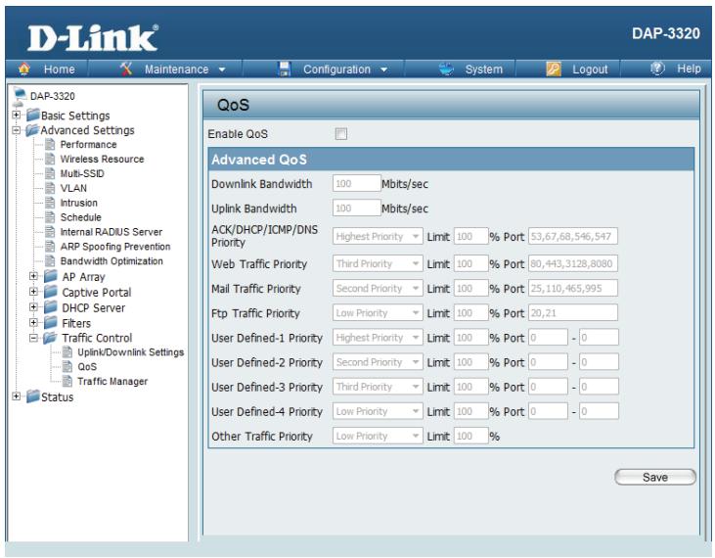The width and height of the screenshot is (715, 558).
Task: Click the Advanced Settings open folder icon
Action: click(33, 130)
